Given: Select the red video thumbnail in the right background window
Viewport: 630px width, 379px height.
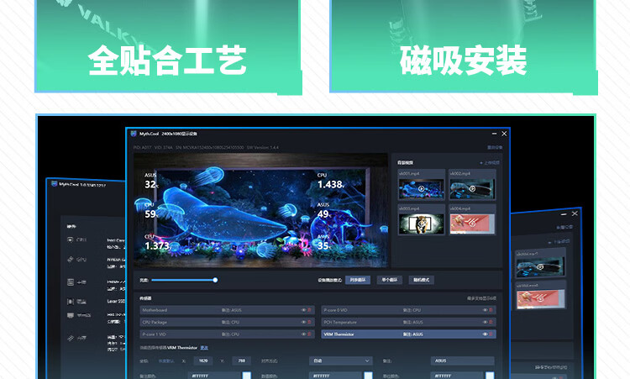Looking at the screenshot, I should (x=540, y=299).
